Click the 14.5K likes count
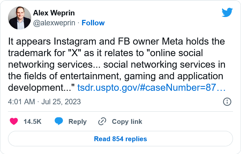Viewport: 241px width, 154px height. click(x=32, y=122)
